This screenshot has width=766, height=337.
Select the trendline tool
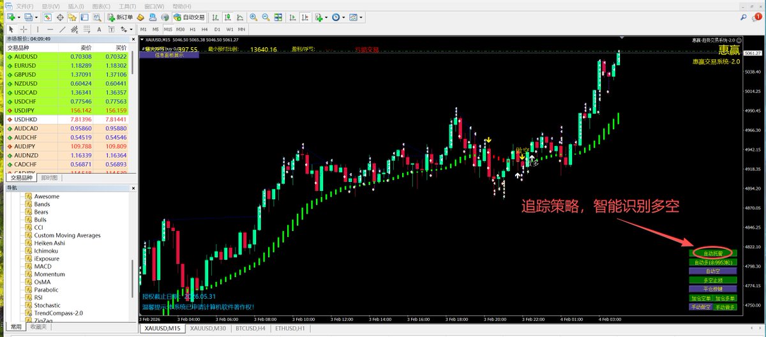(63, 29)
